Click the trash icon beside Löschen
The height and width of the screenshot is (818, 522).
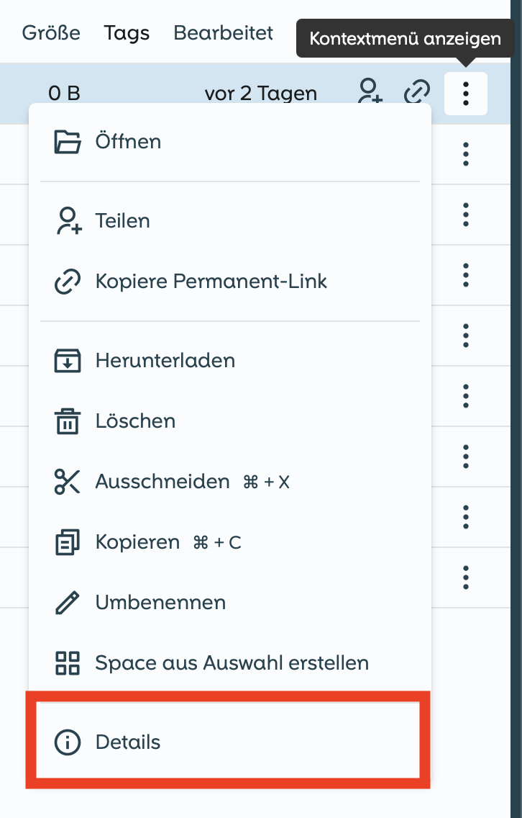[x=68, y=421]
